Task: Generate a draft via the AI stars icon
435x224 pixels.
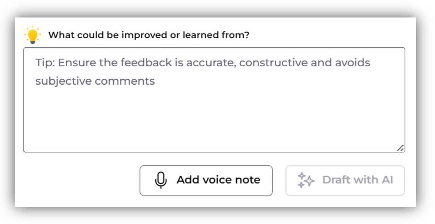Action: [306, 180]
